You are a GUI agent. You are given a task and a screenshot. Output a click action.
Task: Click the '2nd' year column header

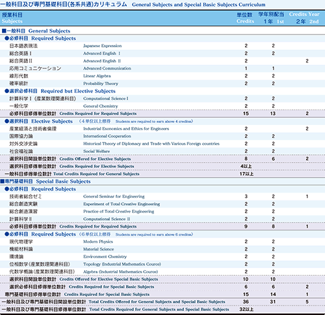(x=314, y=21)
